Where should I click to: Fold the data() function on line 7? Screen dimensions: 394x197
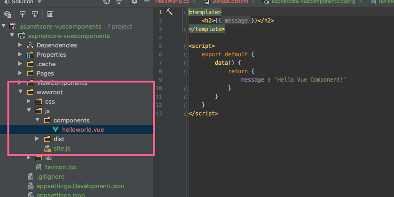pos(186,63)
